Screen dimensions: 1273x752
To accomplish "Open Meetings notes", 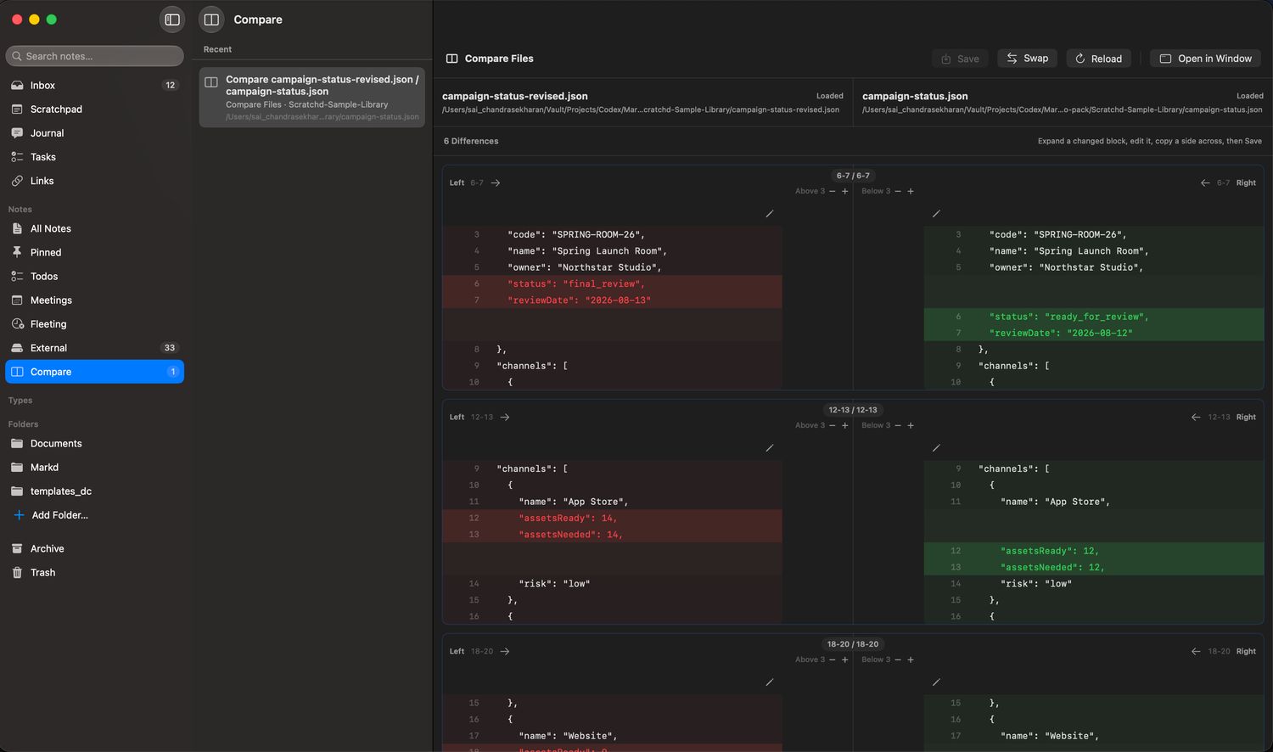I will 94,300.
